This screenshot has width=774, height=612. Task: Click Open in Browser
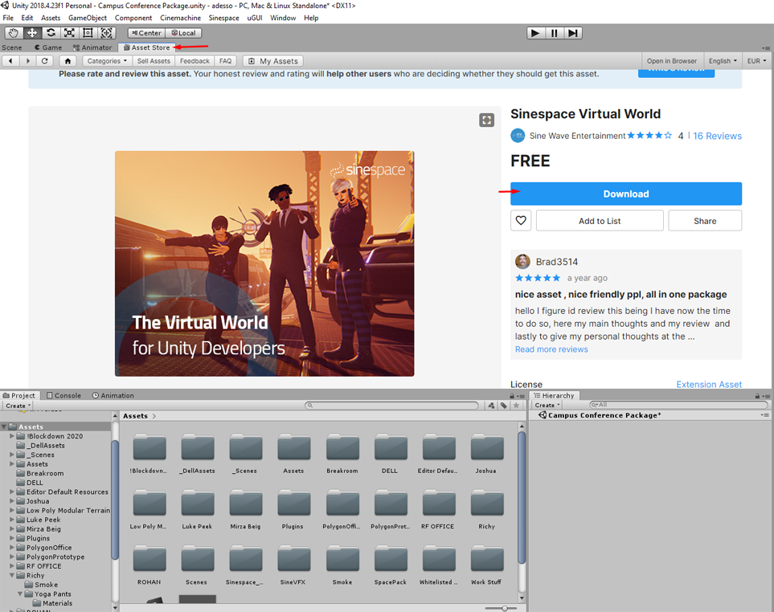(672, 61)
